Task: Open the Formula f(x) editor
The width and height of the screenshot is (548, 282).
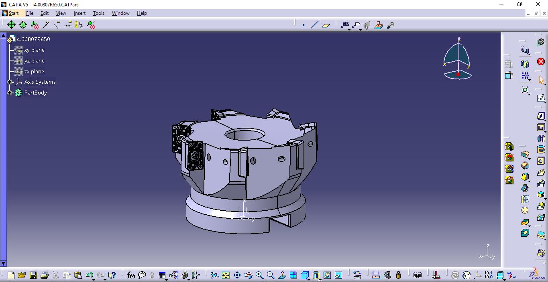Action: (x=131, y=275)
